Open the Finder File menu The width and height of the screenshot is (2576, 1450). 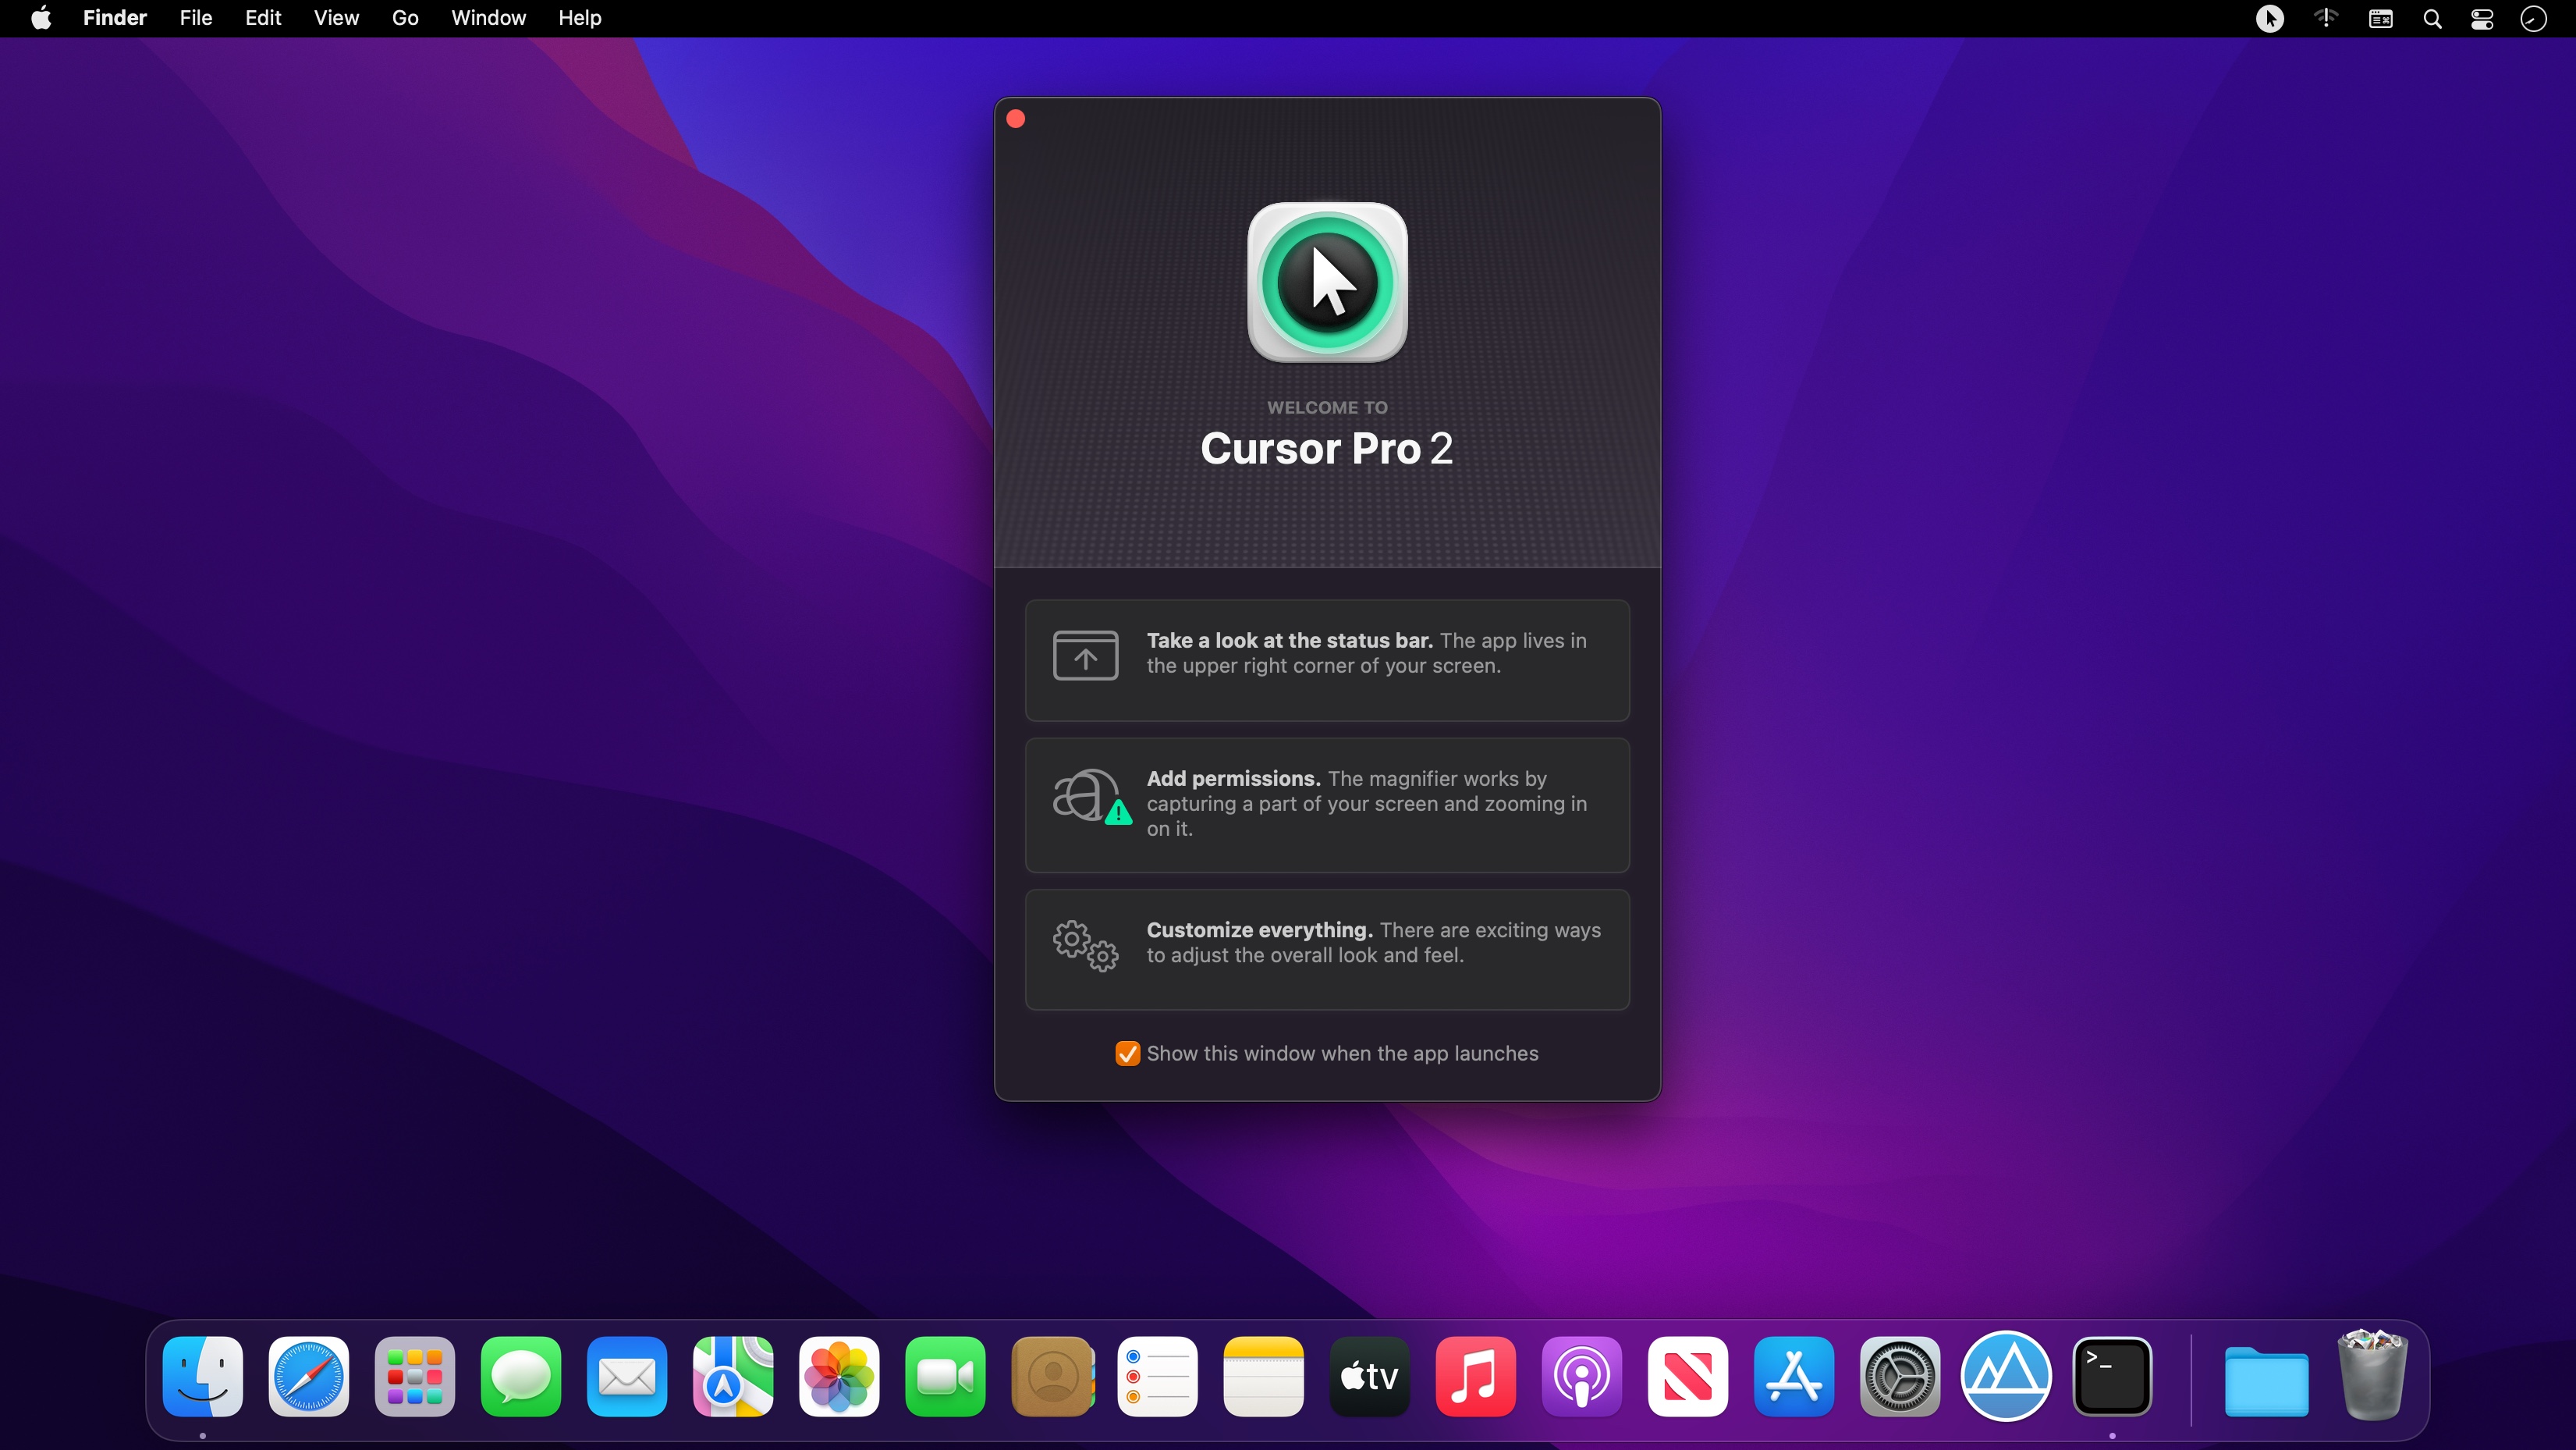point(195,18)
